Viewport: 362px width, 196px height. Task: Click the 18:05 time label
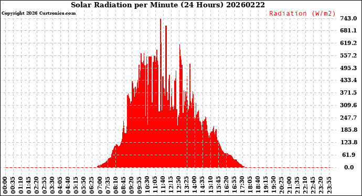point(250,186)
